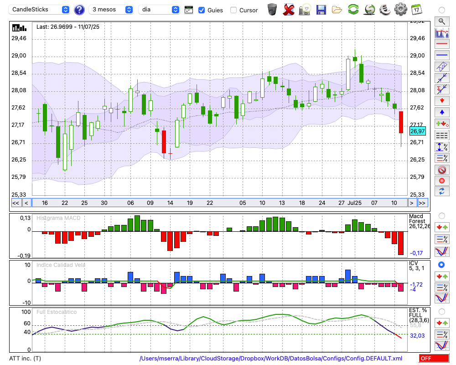
Task: Open the CandleSticks chart type dropdown
Action: pos(39,10)
